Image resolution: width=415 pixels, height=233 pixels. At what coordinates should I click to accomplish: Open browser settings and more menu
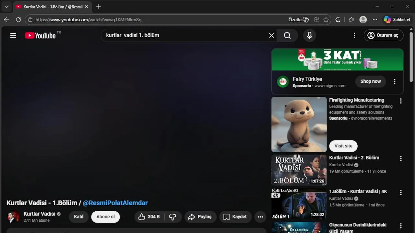375,20
